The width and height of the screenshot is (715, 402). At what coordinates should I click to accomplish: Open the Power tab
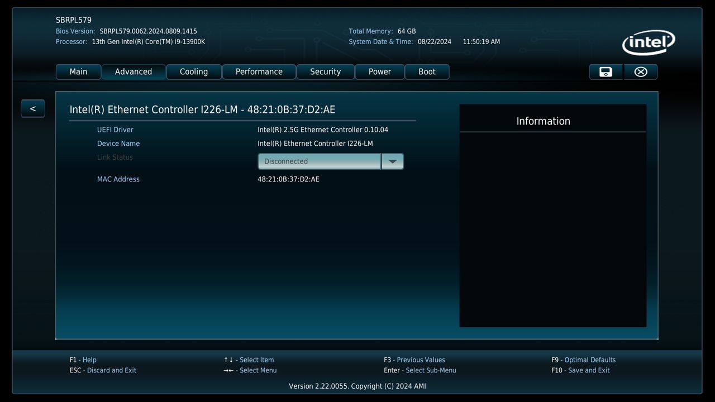380,71
